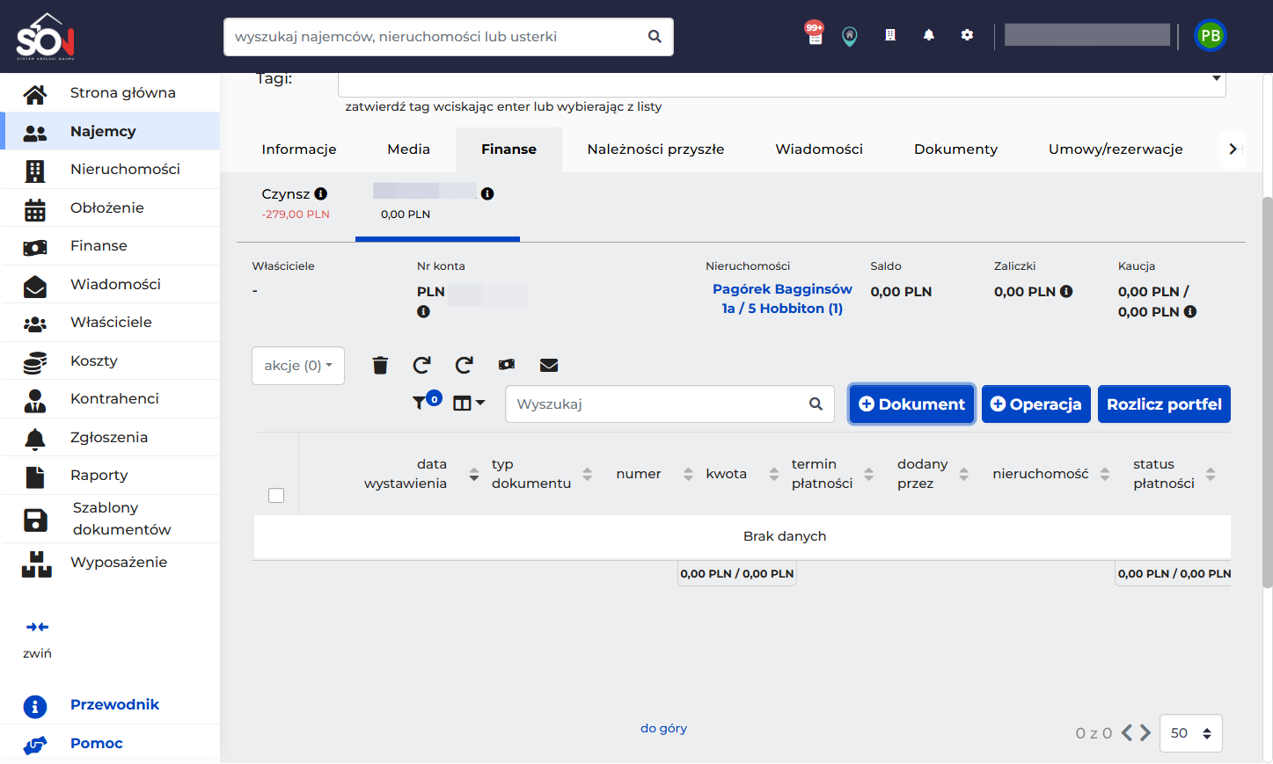This screenshot has width=1273, height=764.
Task: Switch to the Informacje tab
Action: 299,149
